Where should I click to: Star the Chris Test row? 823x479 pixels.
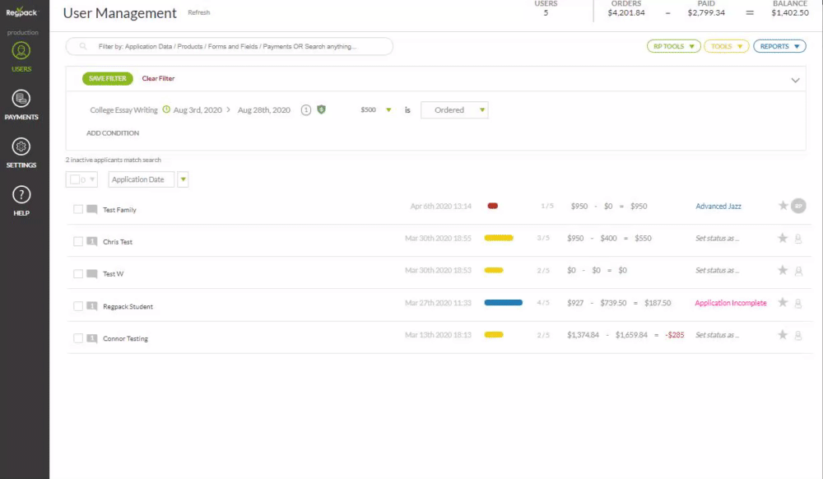(783, 238)
